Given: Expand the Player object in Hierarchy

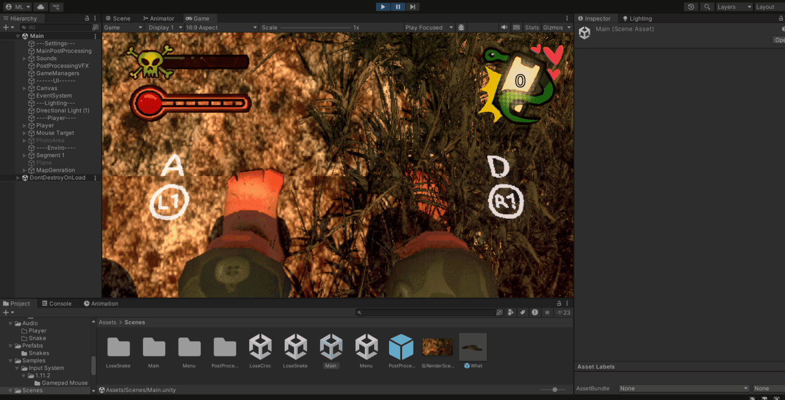Looking at the screenshot, I should point(24,125).
